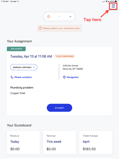
Task: Tap the battery indicator in status bar
Action: pos(116,1)
